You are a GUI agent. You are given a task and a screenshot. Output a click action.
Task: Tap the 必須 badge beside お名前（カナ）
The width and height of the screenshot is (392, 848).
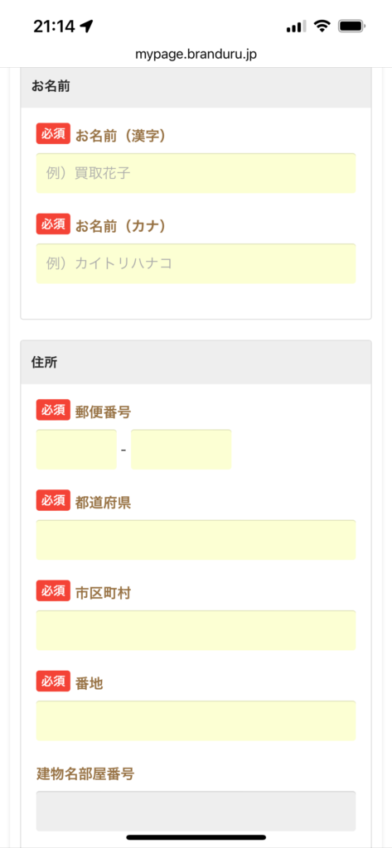pyautogui.click(x=53, y=224)
